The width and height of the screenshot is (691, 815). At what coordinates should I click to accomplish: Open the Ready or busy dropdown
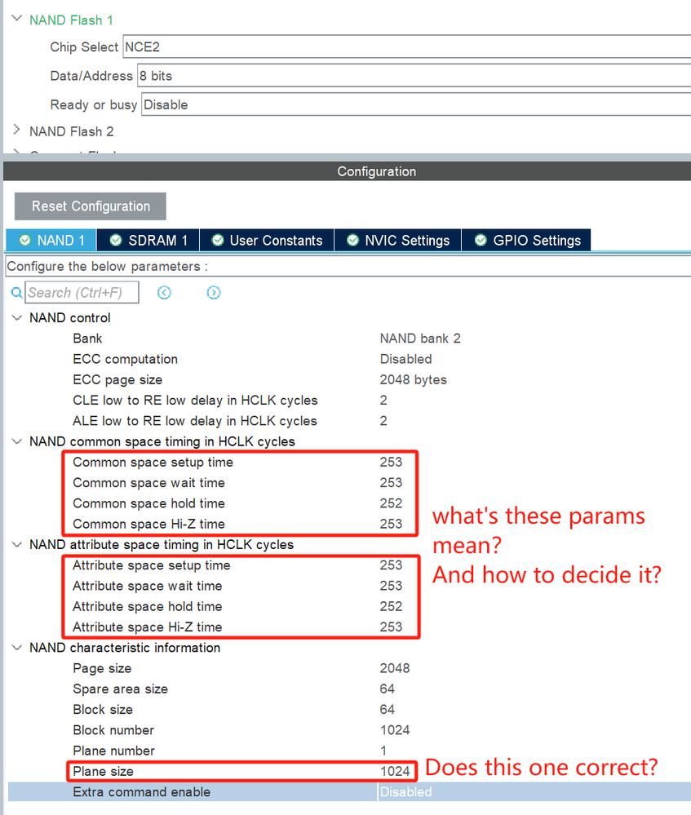pyautogui.click(x=416, y=104)
